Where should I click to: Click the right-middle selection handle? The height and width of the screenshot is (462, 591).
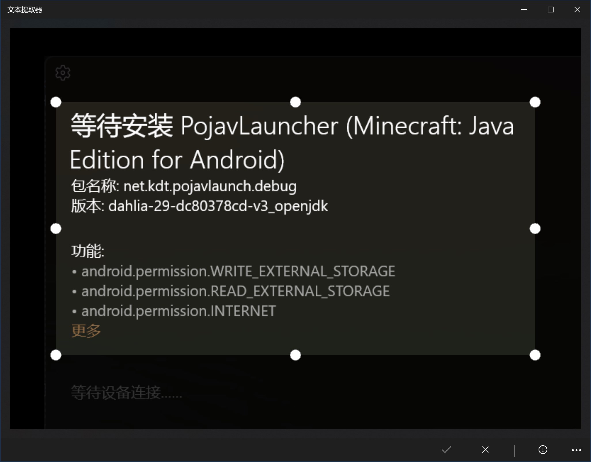click(x=535, y=229)
